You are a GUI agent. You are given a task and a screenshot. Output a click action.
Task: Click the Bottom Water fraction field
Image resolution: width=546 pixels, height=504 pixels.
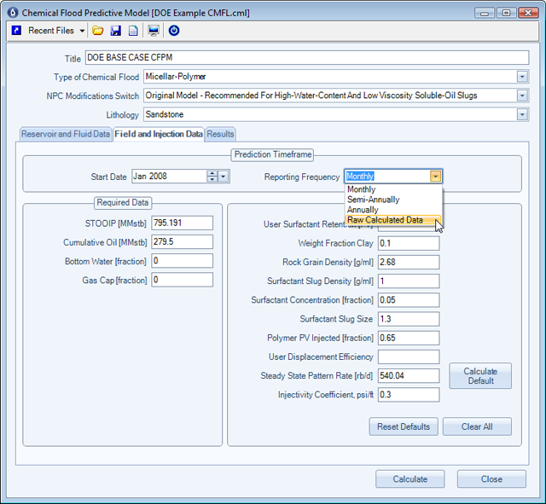coord(182,261)
